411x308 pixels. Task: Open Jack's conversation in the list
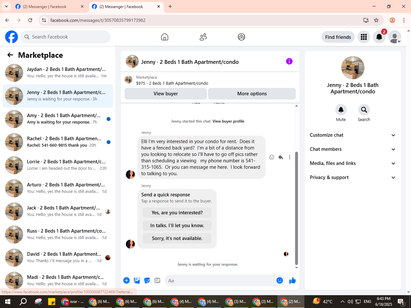[x=58, y=211]
